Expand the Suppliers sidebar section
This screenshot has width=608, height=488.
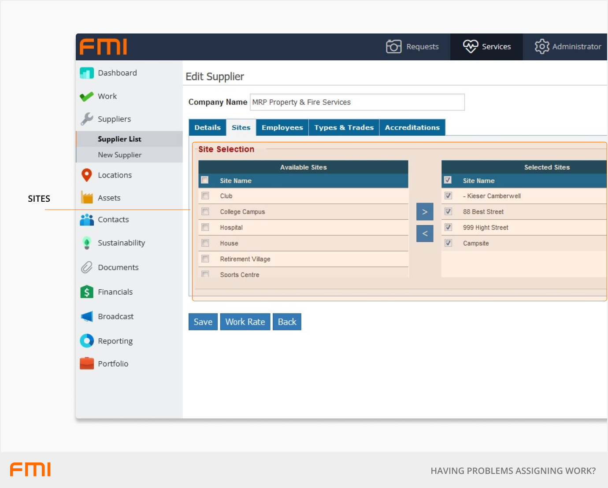(x=114, y=119)
